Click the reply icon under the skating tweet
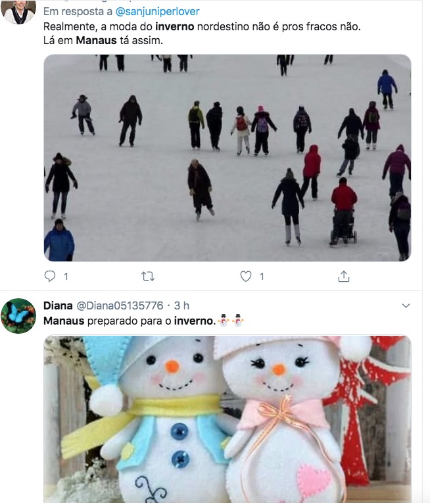This screenshot has width=430, height=503. (x=50, y=277)
